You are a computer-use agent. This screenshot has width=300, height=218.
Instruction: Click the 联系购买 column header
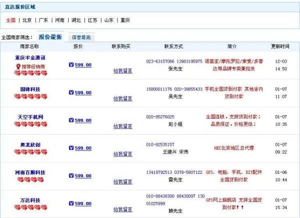(121, 47)
